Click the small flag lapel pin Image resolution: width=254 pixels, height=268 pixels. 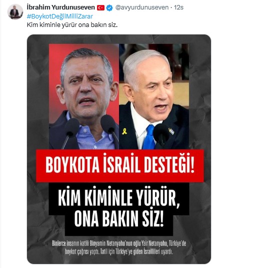pyautogui.click(x=171, y=131)
